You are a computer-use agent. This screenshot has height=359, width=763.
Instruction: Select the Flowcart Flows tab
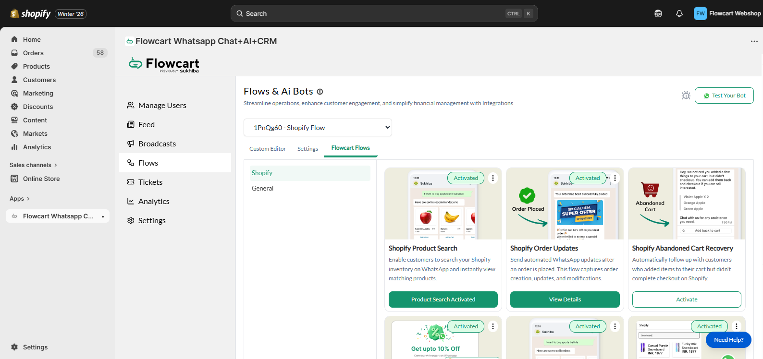tap(351, 148)
